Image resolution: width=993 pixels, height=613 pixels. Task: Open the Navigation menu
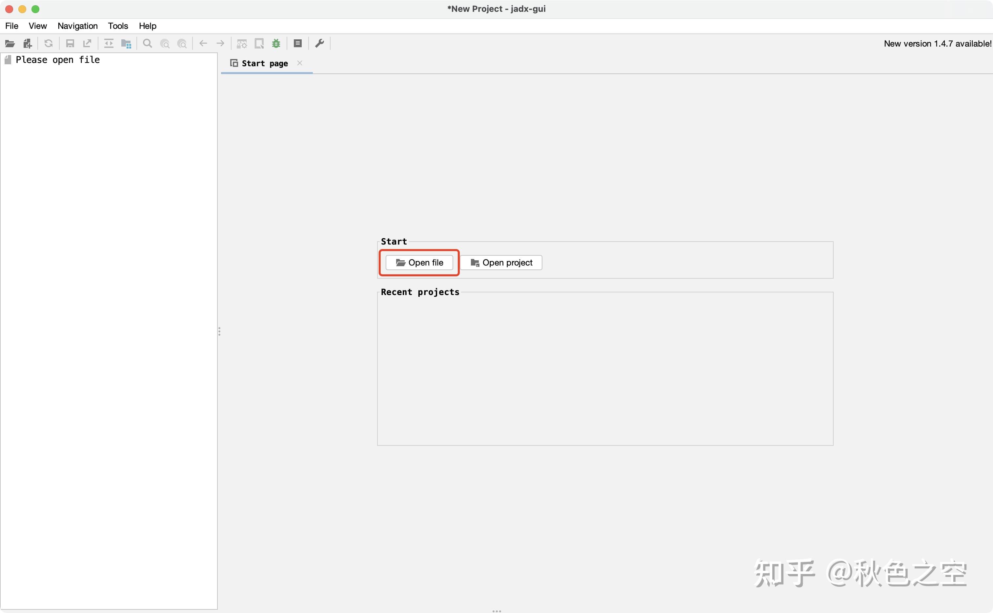77,26
